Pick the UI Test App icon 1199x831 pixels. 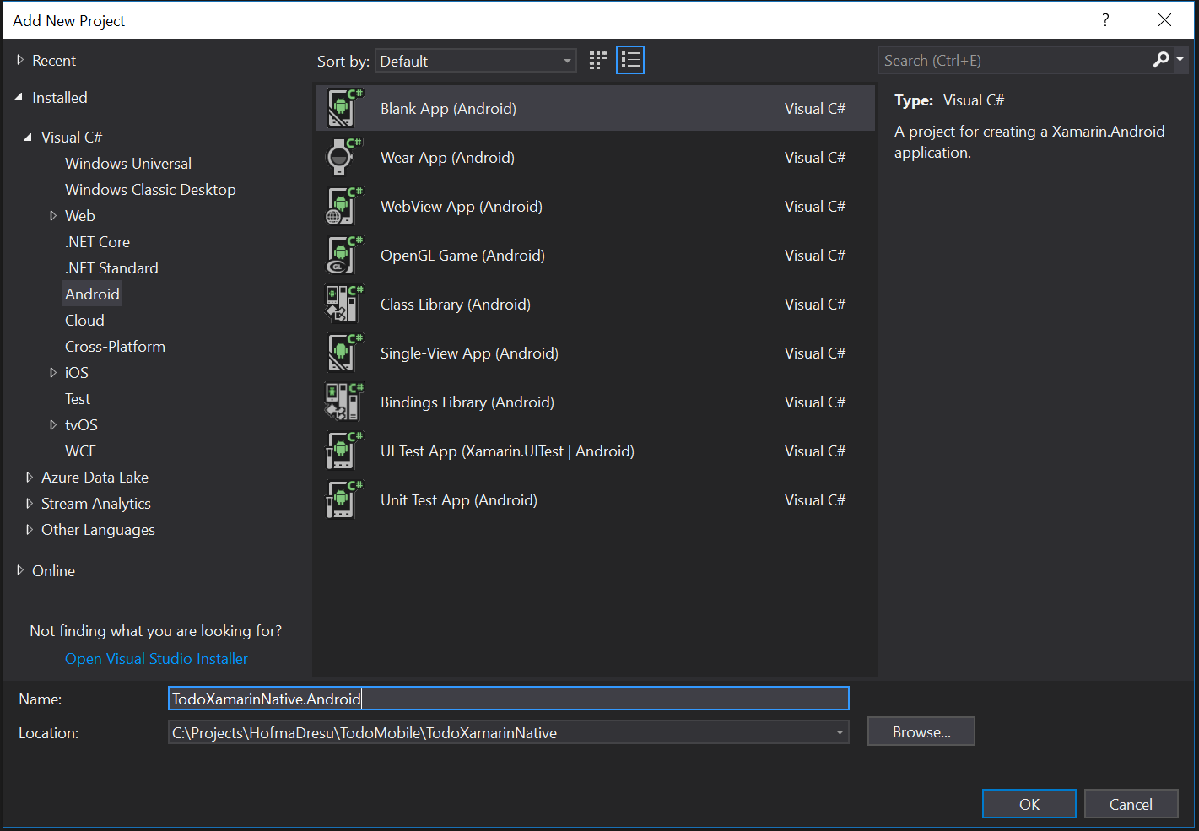point(344,451)
